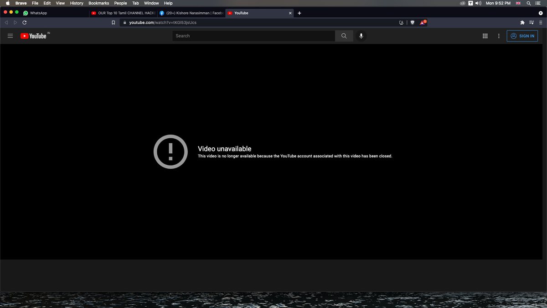Image resolution: width=547 pixels, height=308 pixels.
Task: Open the media playlist control icon
Action: click(532, 22)
